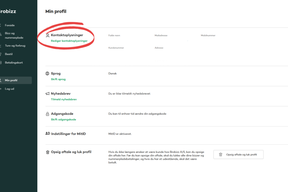Click the Brobizz logo
This screenshot has width=288, height=192.
[x=8, y=11]
